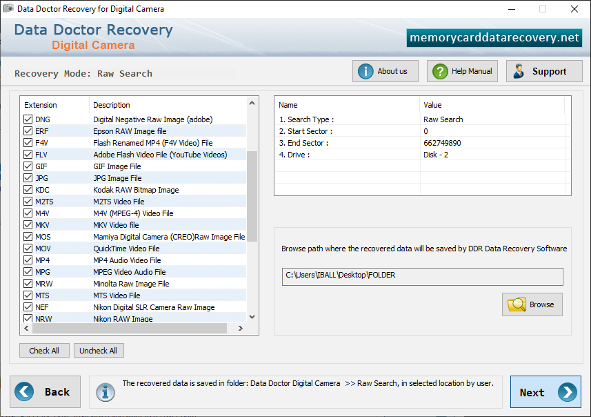Click the Description column header
591x417 pixels.
(x=168, y=105)
